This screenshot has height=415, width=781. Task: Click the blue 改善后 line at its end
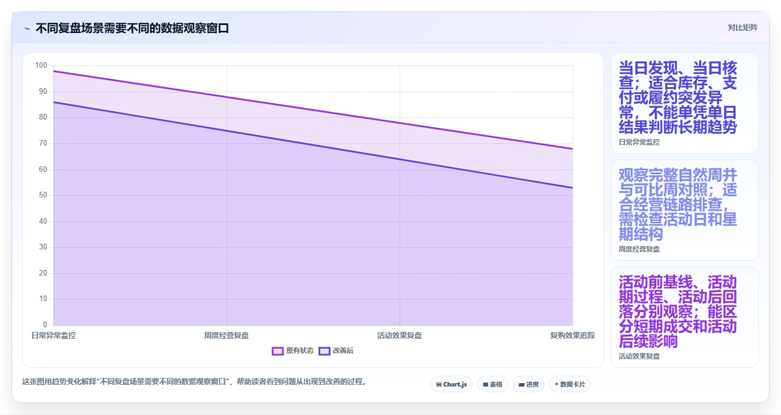pos(572,188)
